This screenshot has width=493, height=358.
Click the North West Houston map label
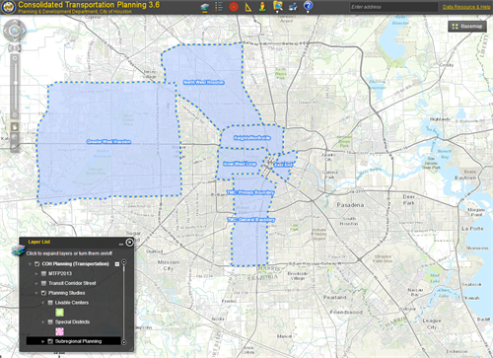pos(203,82)
